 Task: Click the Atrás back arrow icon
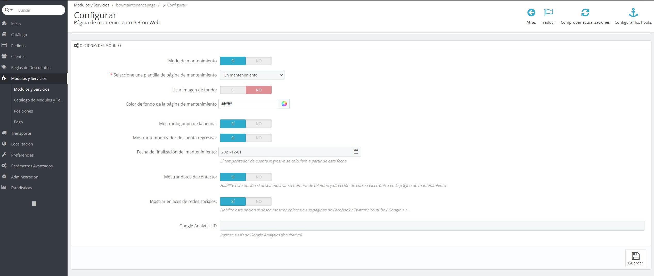click(531, 12)
